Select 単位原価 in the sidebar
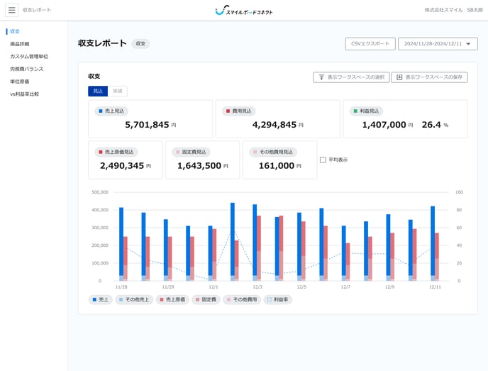The width and height of the screenshot is (488, 371). [20, 82]
